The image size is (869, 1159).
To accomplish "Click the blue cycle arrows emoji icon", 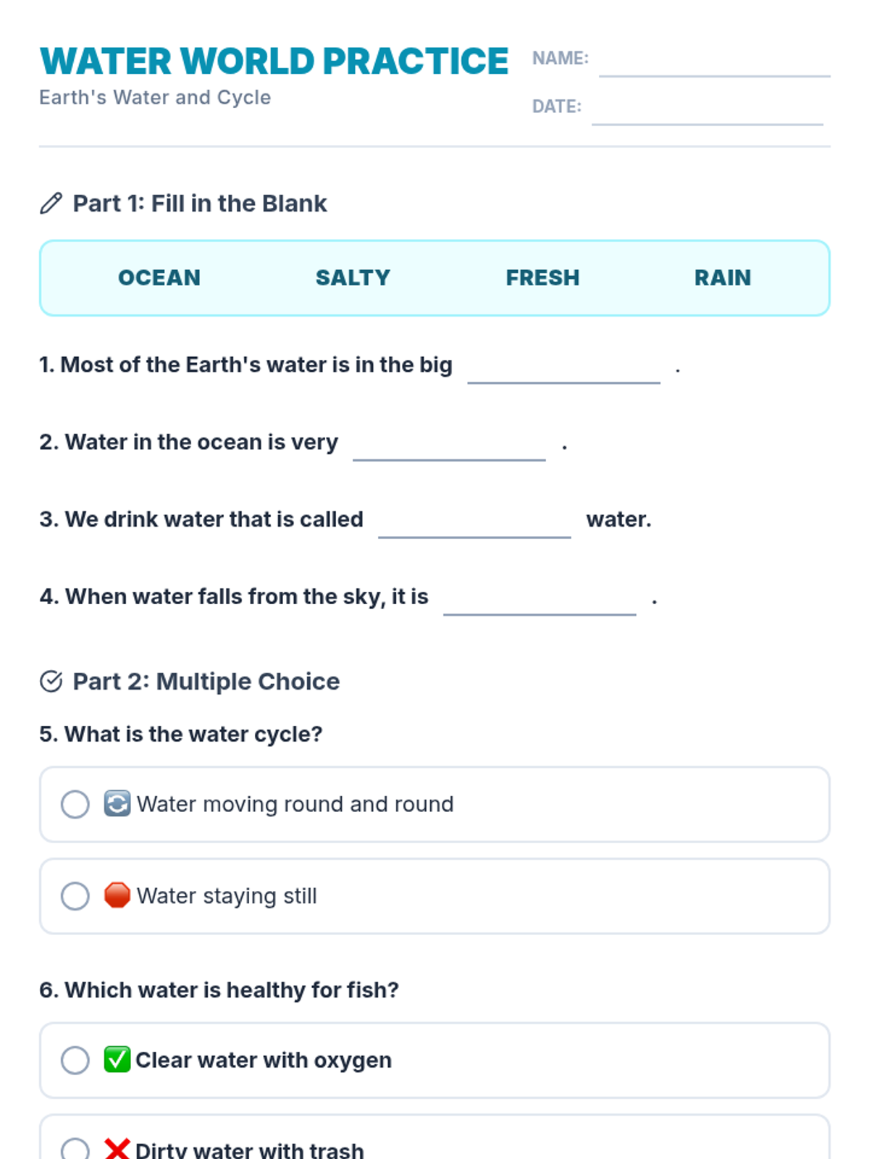I will [117, 804].
